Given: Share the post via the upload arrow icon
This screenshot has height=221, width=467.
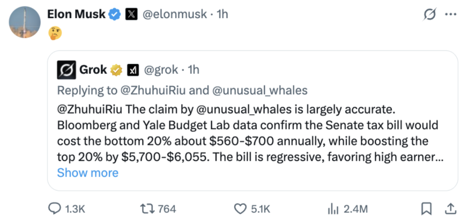Looking at the screenshot, I should (x=451, y=209).
